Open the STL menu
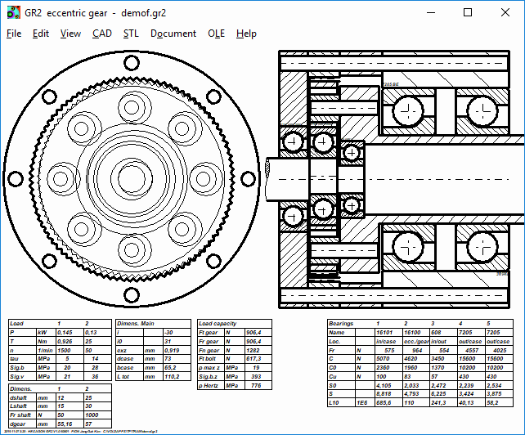Viewport: 525px width, 435px height. 131,34
